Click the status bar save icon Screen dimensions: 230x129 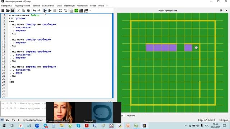8,120
